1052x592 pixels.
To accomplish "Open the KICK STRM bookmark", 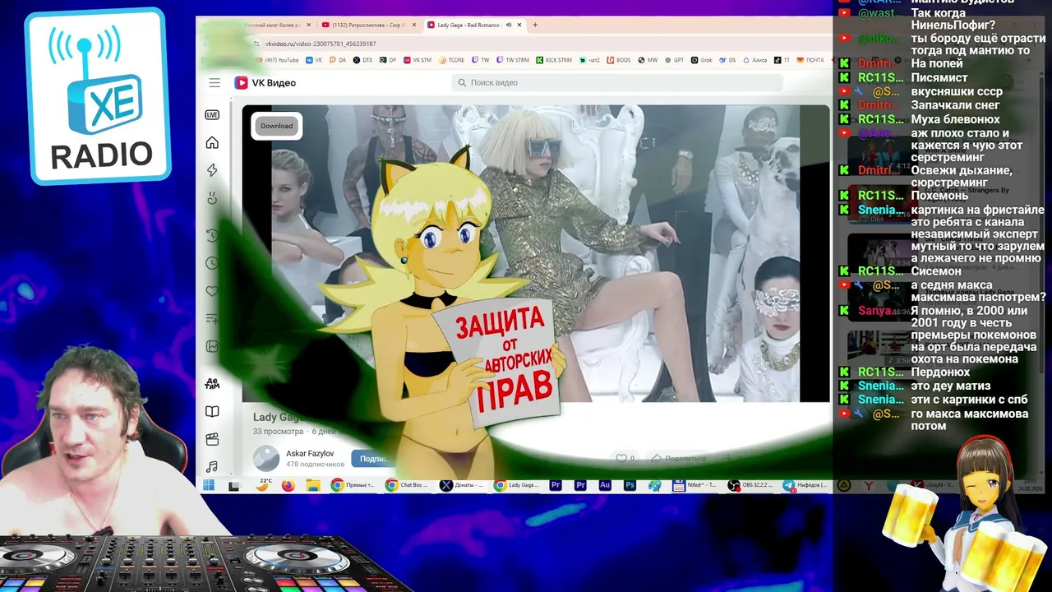I will pos(554,60).
